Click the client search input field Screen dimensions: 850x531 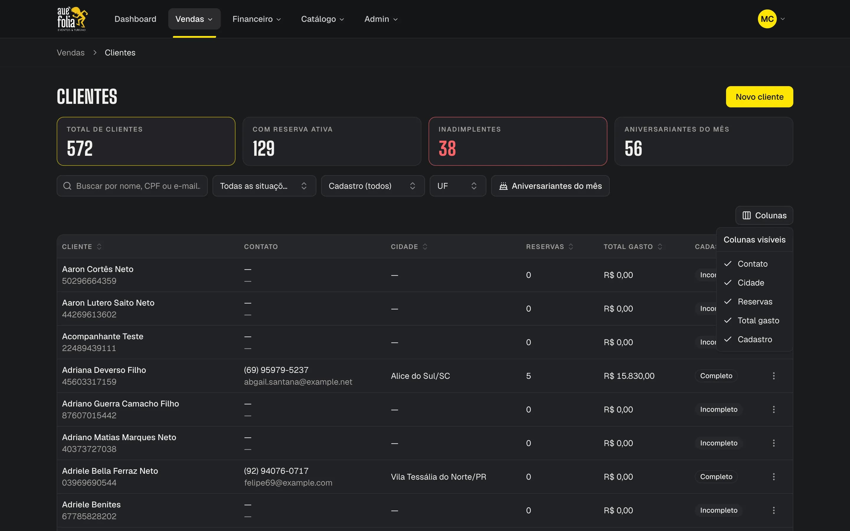(x=132, y=186)
